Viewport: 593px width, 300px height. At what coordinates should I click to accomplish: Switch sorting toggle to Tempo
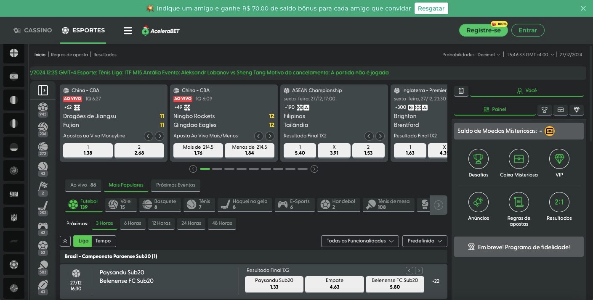(103, 241)
